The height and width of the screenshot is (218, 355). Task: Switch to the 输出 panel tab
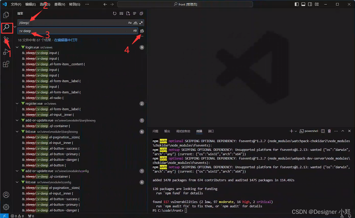click(x=167, y=131)
